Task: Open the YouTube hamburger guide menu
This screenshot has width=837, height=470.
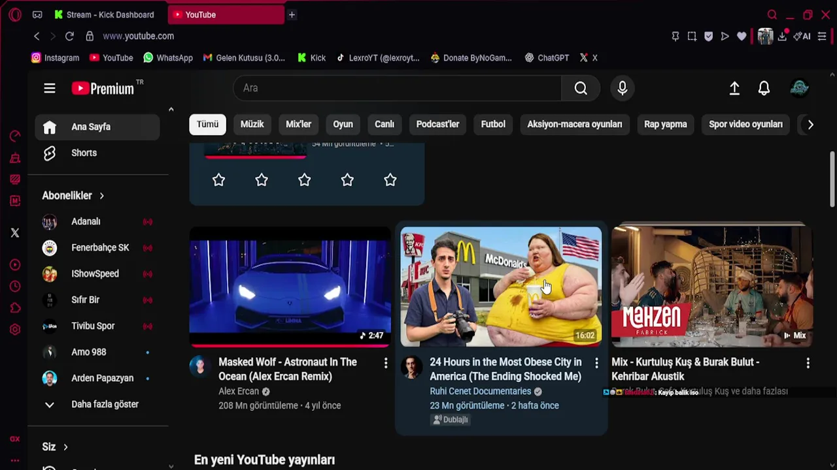Action: coord(50,88)
